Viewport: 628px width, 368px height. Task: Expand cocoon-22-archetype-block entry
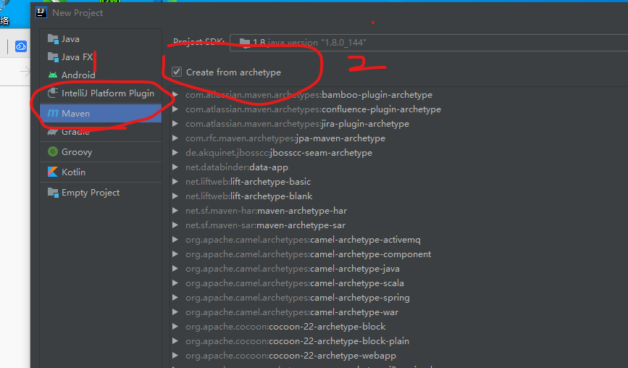175,327
